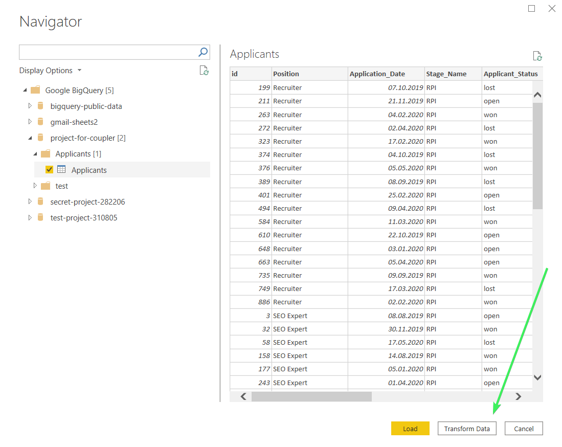The width and height of the screenshot is (562, 447).
Task: Click the Applicants table icon
Action: (x=61, y=169)
